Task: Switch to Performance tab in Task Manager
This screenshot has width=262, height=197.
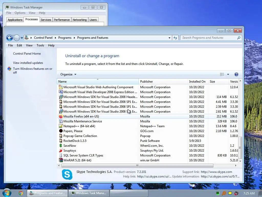Action: [62, 20]
